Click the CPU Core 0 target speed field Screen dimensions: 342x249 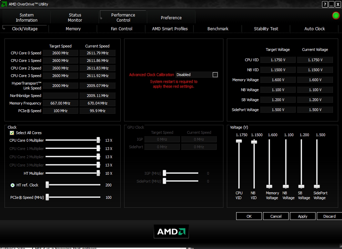point(60,53)
